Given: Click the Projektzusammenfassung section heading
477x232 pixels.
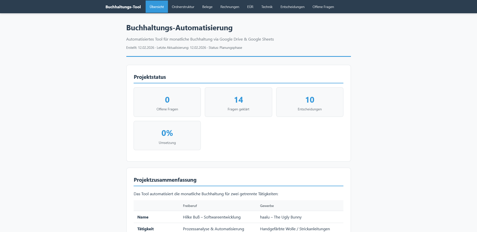Looking at the screenshot, I should [165, 180].
